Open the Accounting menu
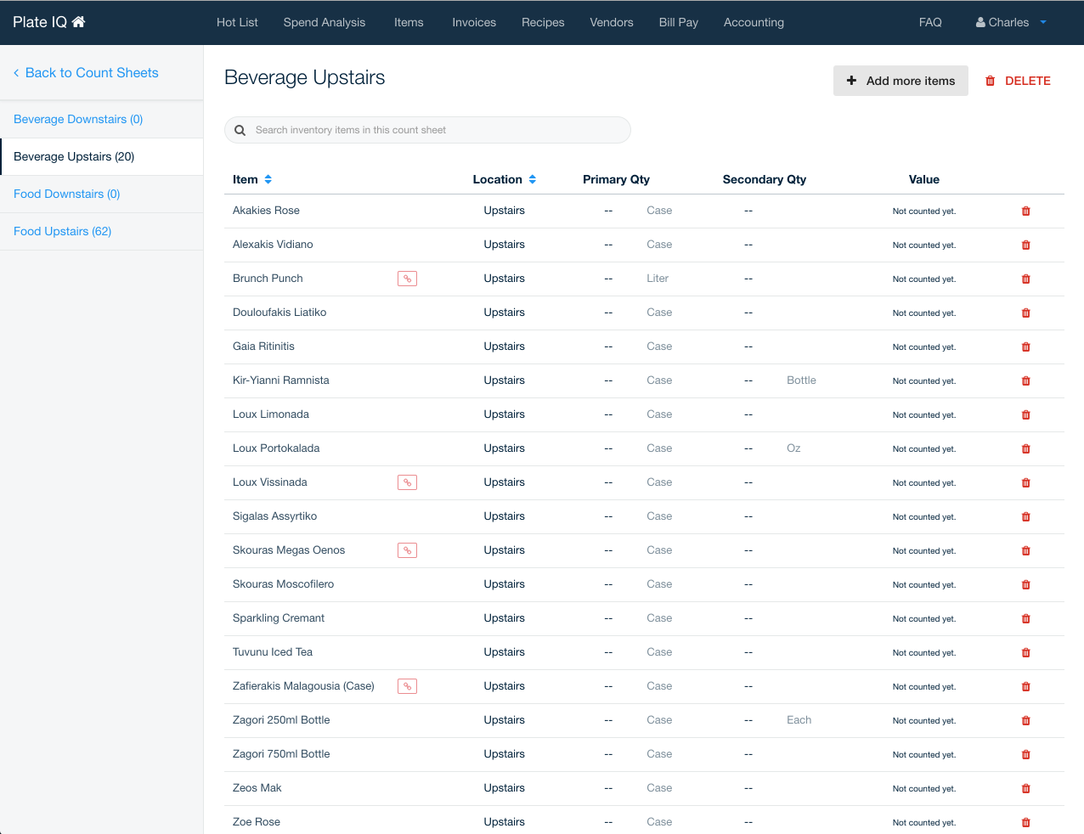Image resolution: width=1084 pixels, height=834 pixels. (754, 22)
